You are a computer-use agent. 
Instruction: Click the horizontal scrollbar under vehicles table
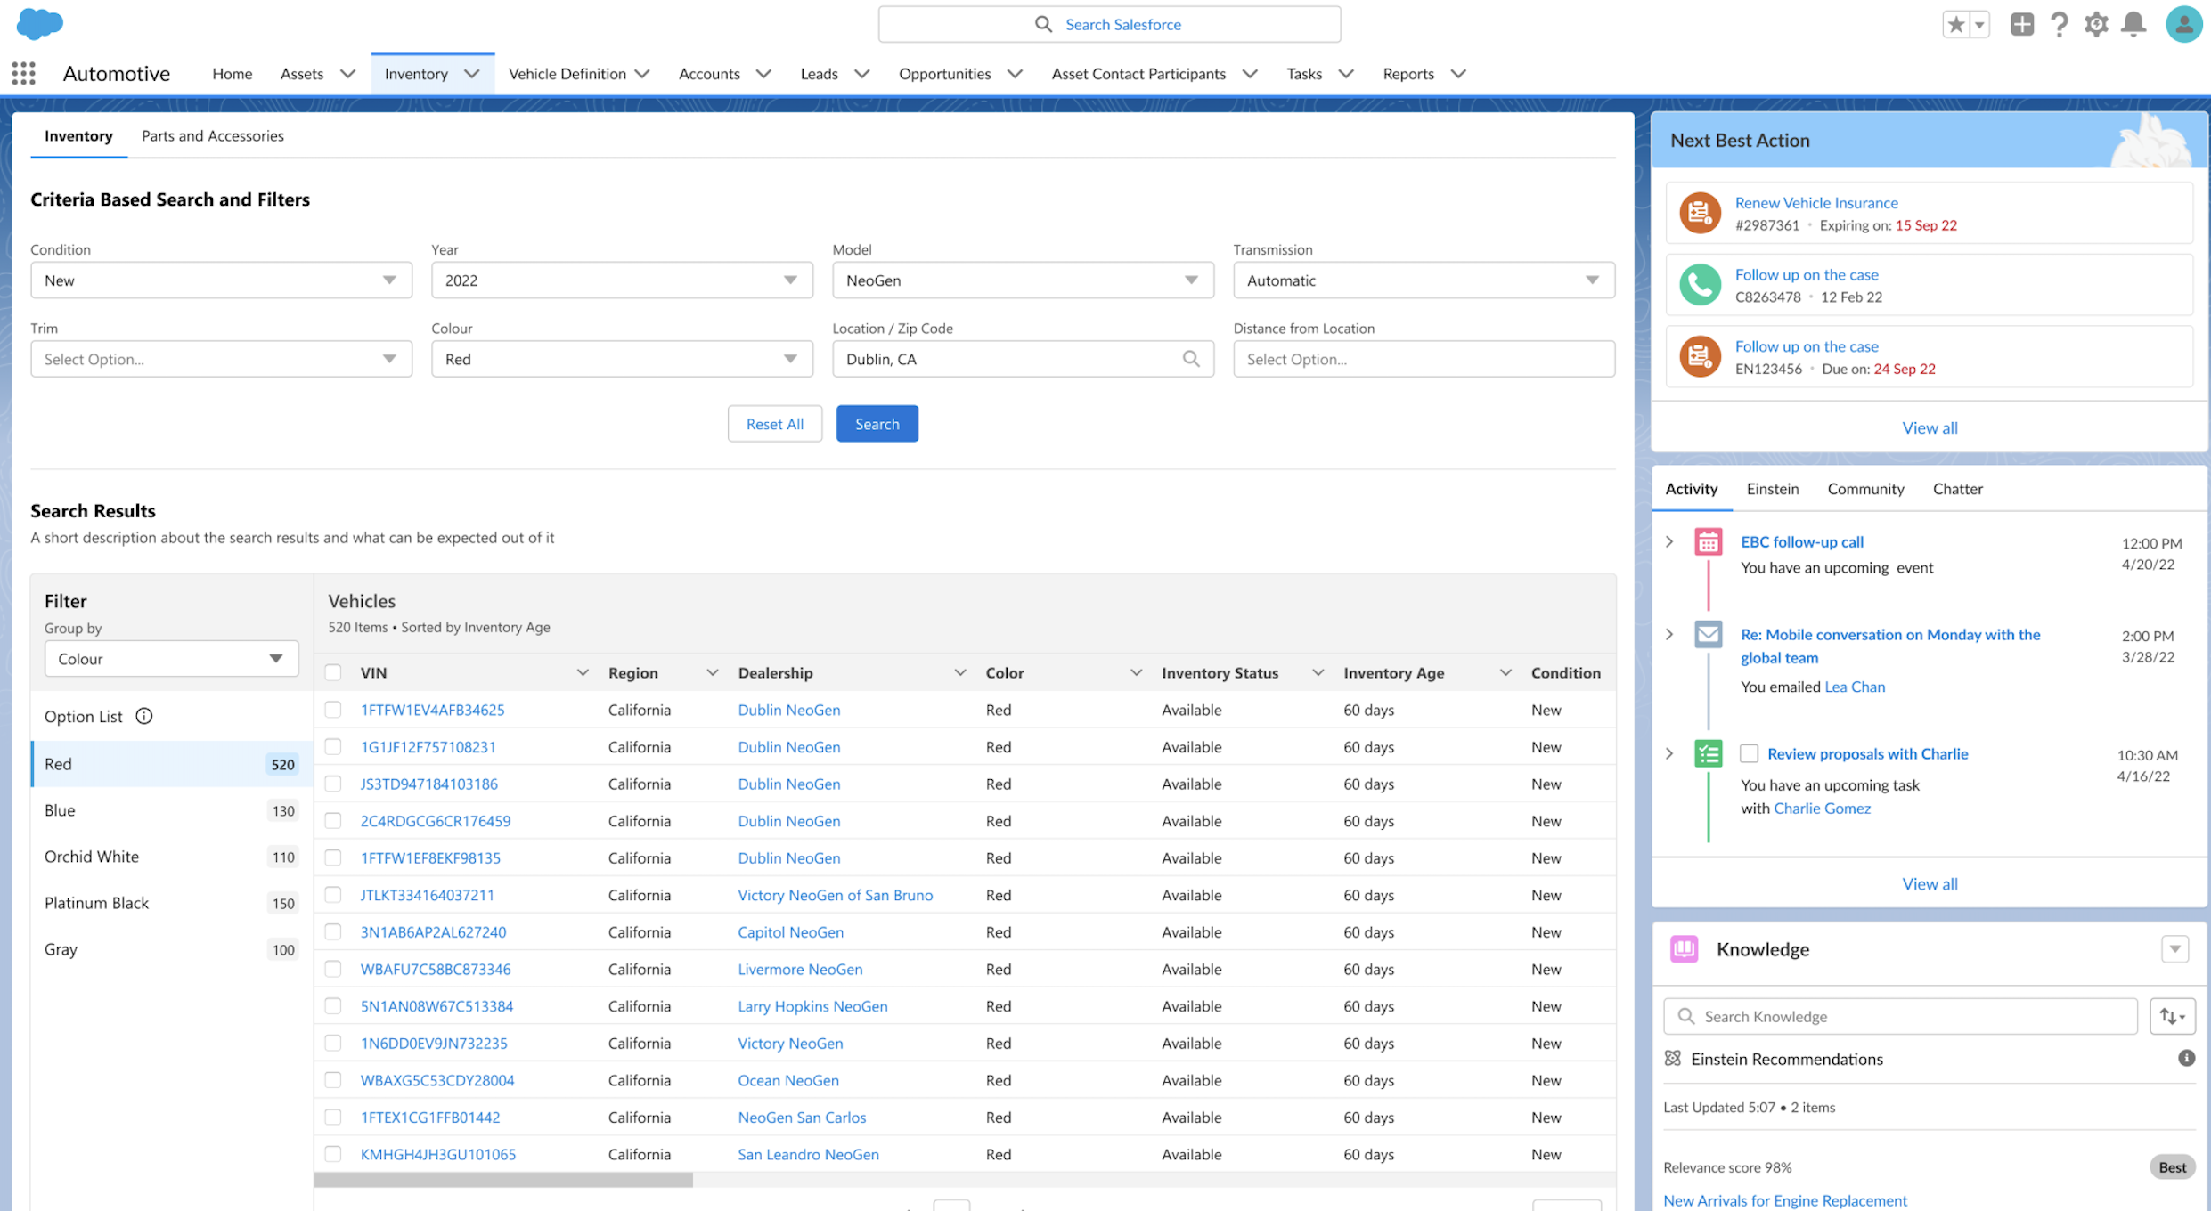pos(503,1179)
